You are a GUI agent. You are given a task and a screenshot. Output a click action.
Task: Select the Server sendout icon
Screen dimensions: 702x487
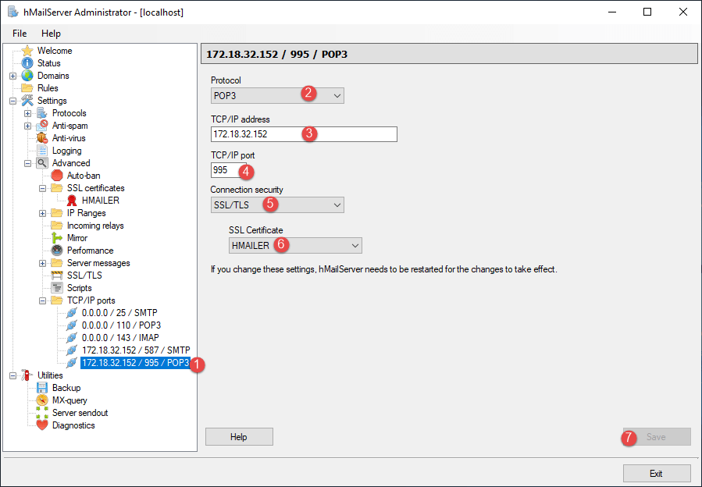coord(42,413)
